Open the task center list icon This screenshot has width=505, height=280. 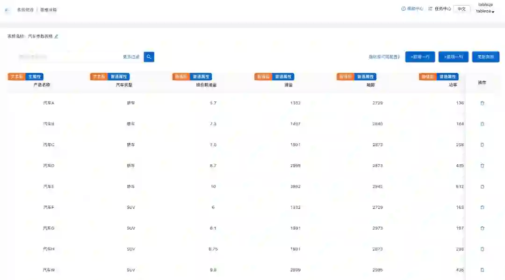coord(430,9)
